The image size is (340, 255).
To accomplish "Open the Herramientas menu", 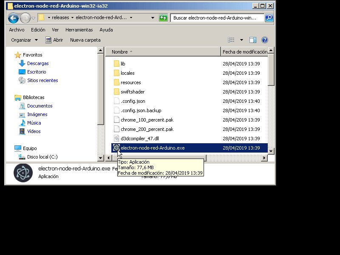I will point(79,30).
